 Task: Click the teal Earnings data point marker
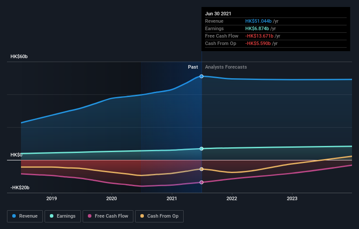click(202, 149)
